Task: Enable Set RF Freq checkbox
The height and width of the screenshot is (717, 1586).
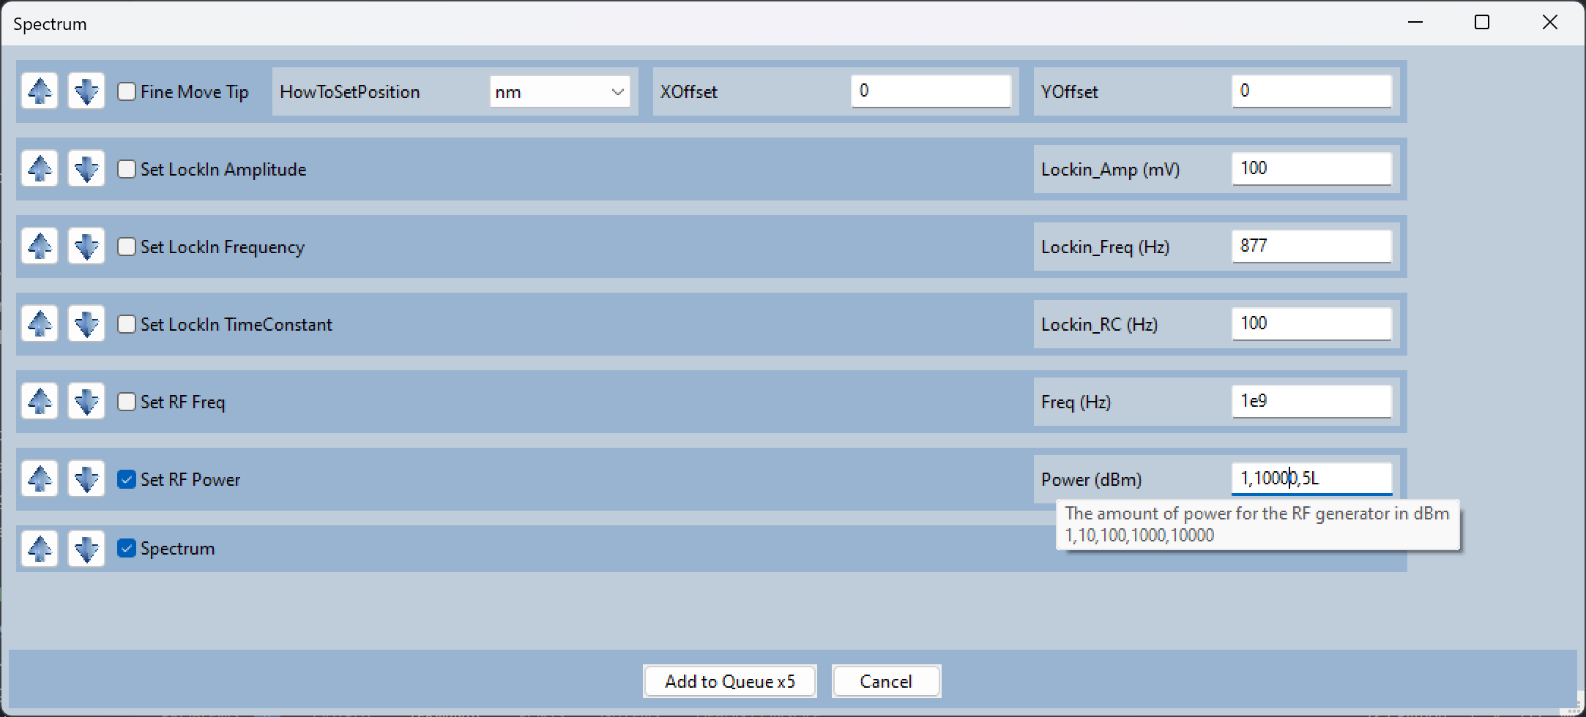Action: pos(127,402)
